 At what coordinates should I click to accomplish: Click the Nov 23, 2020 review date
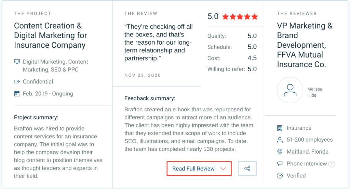pos(143,75)
